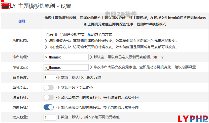This screenshot has width=209, height=123.
Task: Click into the 命名密码 text field
Action: click(66, 67)
